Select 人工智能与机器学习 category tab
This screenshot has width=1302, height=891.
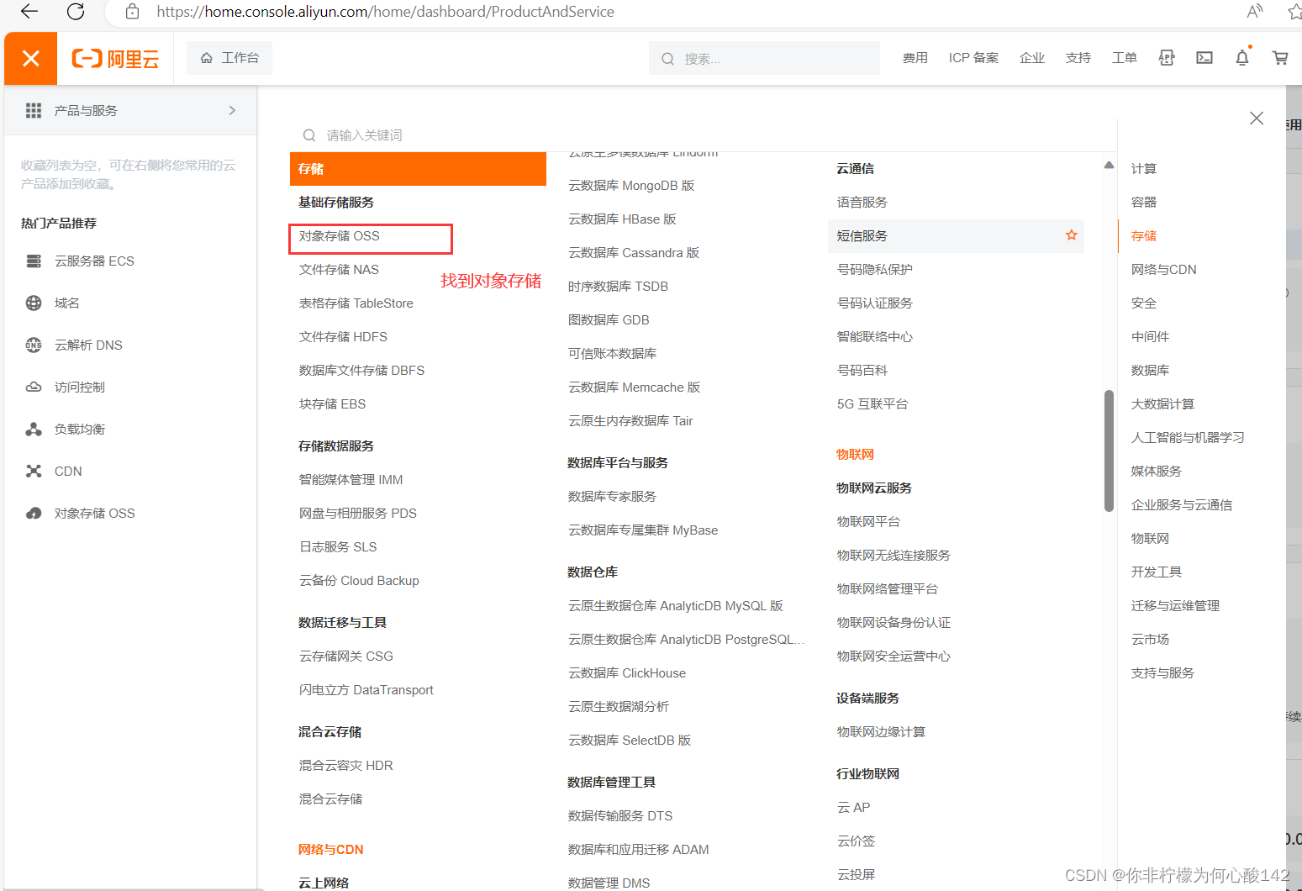pyautogui.click(x=1188, y=438)
